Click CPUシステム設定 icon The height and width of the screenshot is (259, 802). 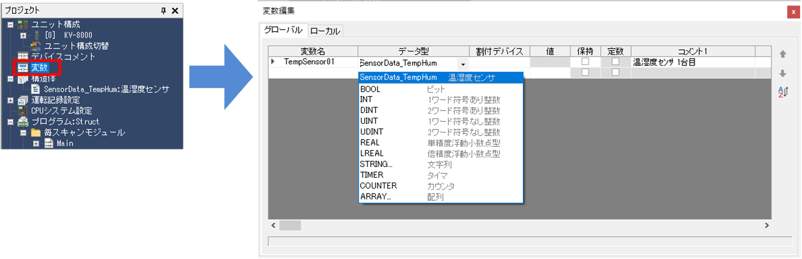(23, 110)
